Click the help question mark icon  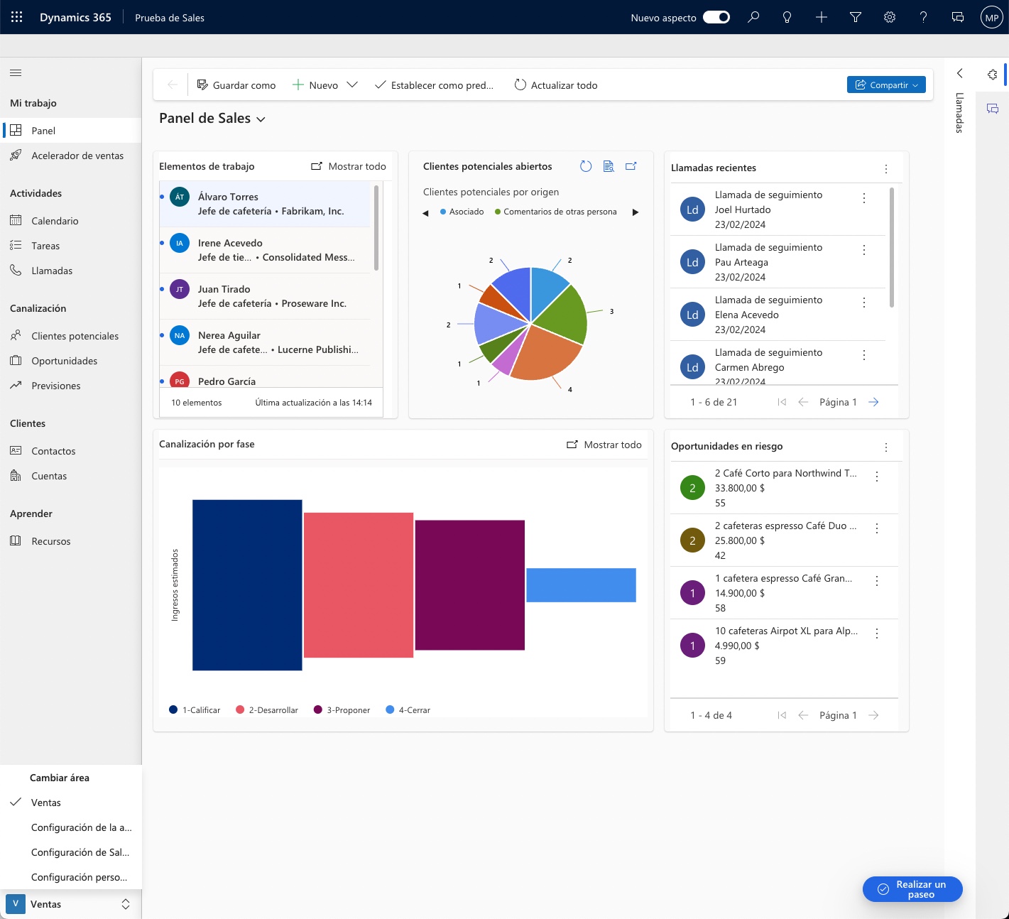pyautogui.click(x=923, y=17)
